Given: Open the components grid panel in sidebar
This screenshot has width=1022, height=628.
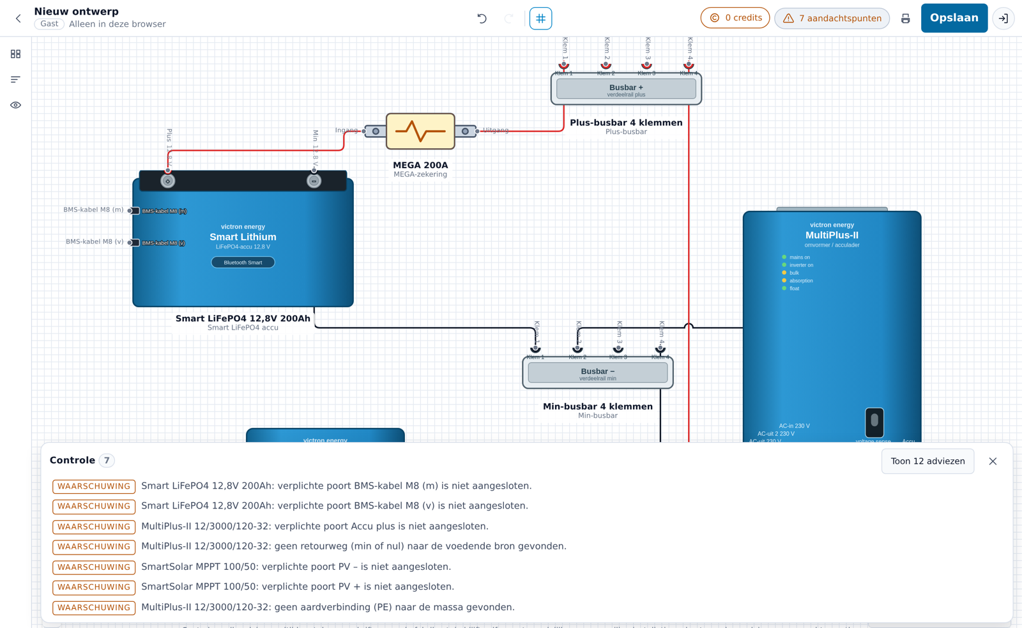Looking at the screenshot, I should point(15,54).
